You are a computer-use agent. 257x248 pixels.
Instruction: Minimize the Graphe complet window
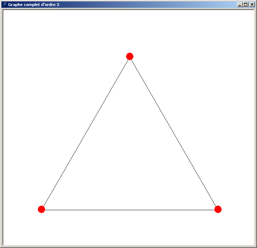coord(240,5)
